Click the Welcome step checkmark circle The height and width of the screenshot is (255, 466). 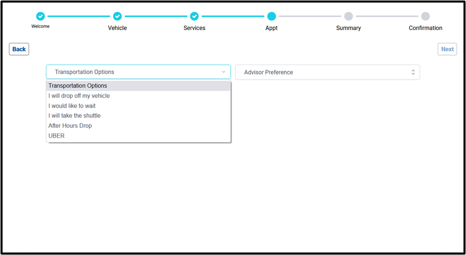[x=41, y=16]
